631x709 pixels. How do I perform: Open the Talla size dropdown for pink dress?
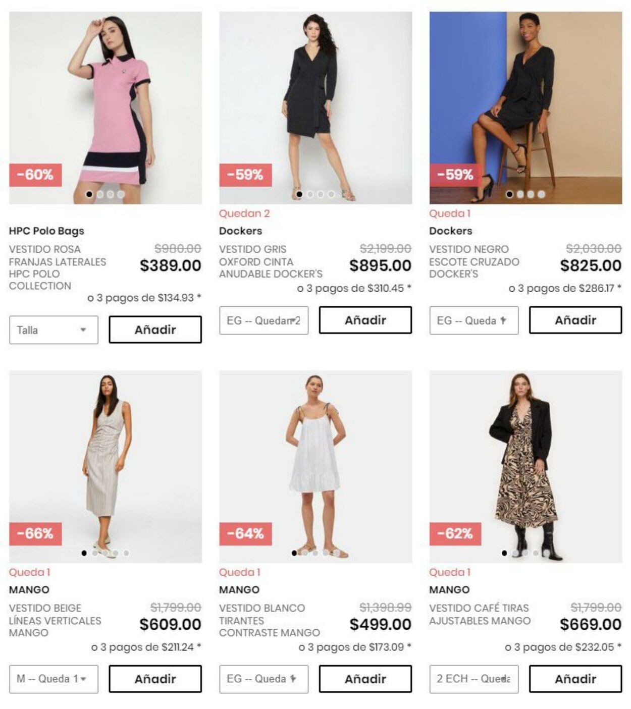pyautogui.click(x=54, y=330)
